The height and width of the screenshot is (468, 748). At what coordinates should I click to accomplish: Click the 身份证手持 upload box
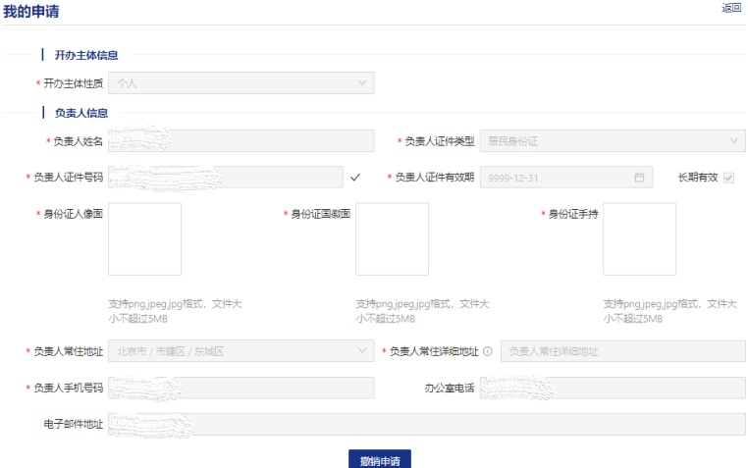point(639,239)
